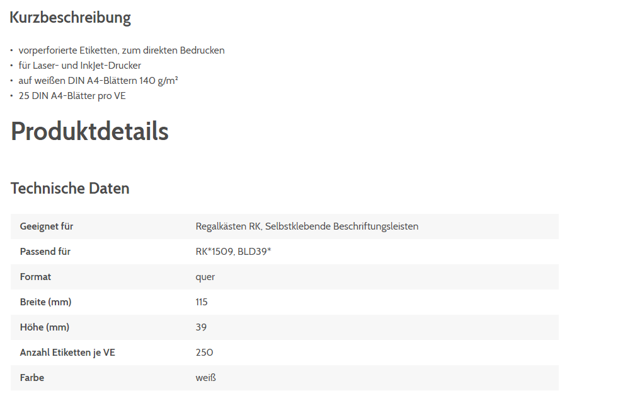Click the 'Höhe (mm)' row label
This screenshot has width=618, height=410.
(44, 327)
